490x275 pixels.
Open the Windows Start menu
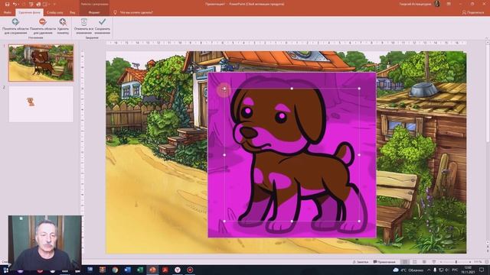[x=5, y=270]
